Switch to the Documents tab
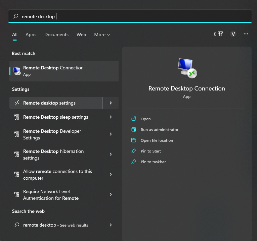The height and width of the screenshot is (241, 257). point(56,35)
